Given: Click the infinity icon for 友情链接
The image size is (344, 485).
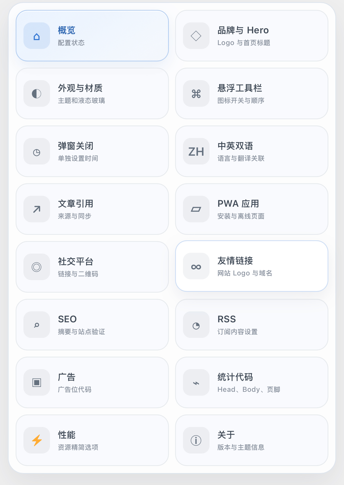Looking at the screenshot, I should pyautogui.click(x=196, y=266).
